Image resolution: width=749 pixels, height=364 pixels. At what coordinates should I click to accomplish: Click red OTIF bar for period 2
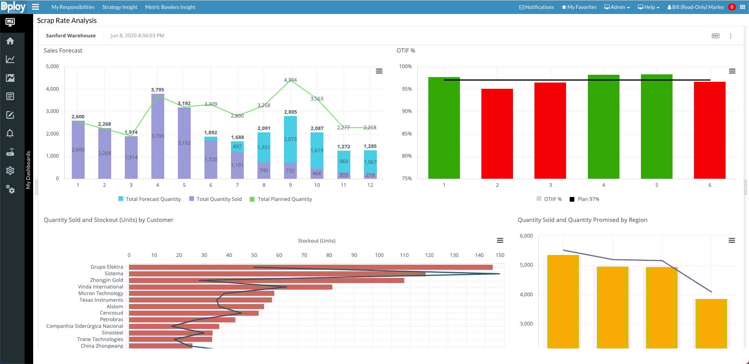(497, 134)
